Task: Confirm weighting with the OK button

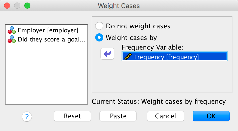Action: 211,116
